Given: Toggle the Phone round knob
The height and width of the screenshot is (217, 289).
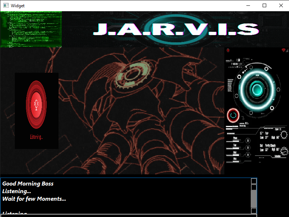Looking at the screenshot, I should [x=248, y=141].
